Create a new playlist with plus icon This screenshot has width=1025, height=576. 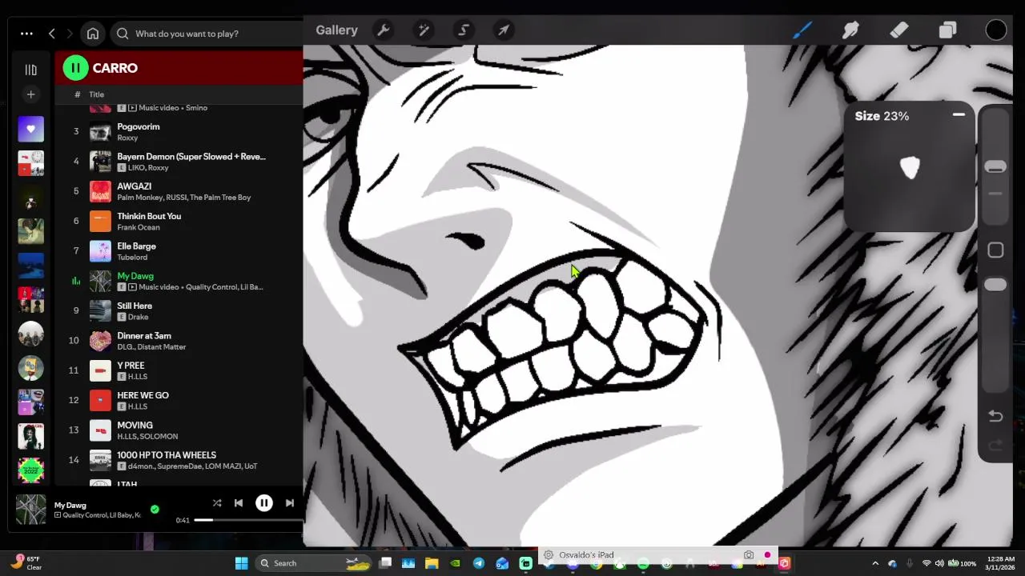30,95
